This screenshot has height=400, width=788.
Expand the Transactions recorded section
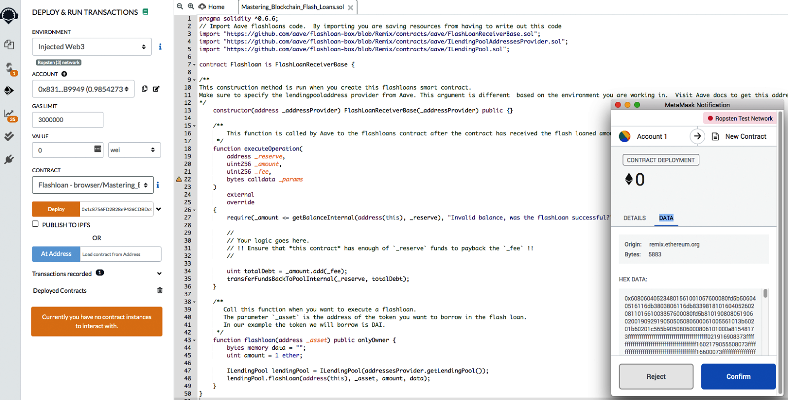(x=159, y=274)
